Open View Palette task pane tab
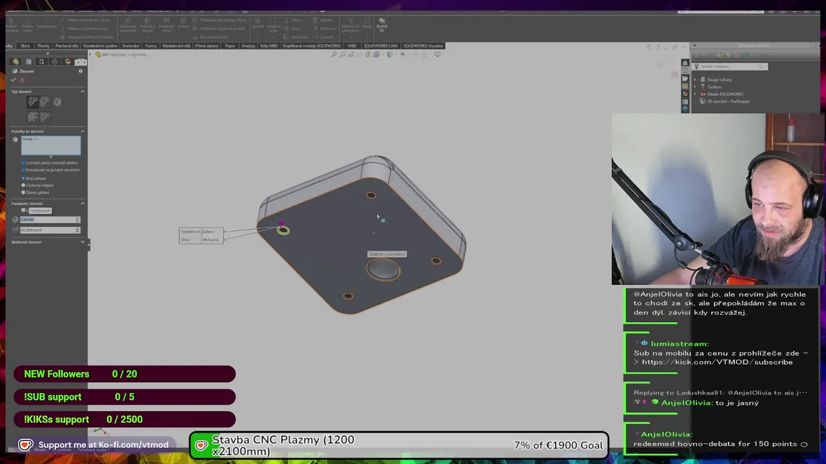This screenshot has height=464, width=826. tap(685, 86)
